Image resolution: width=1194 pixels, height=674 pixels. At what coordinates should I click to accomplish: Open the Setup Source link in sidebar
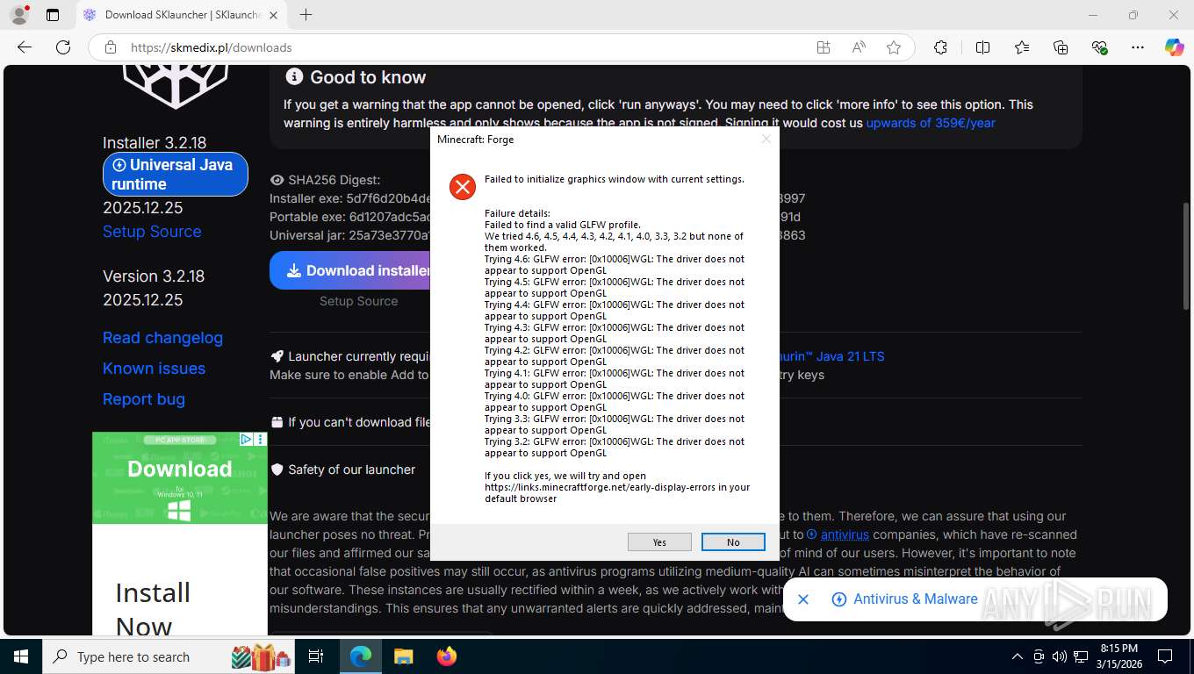[x=152, y=232]
